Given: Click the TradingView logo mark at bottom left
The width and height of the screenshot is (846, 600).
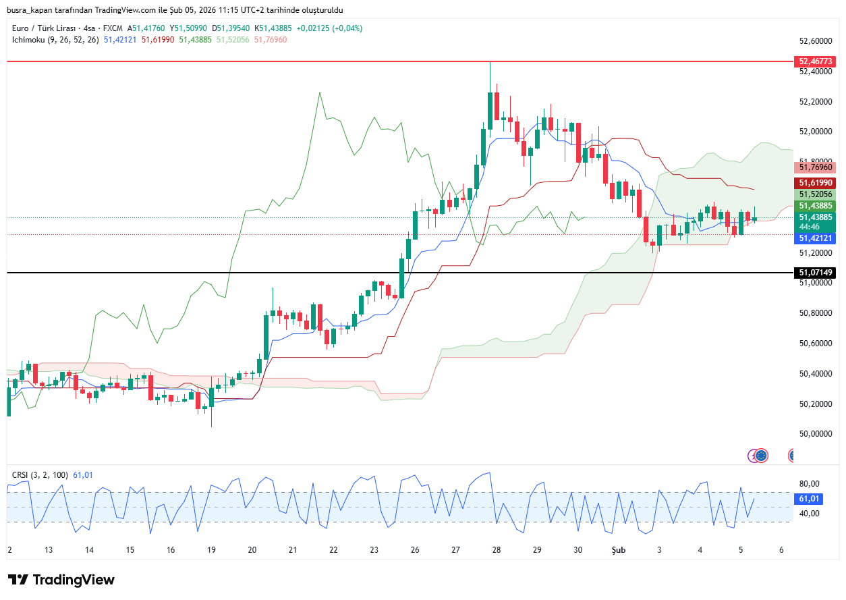Looking at the screenshot, I should pyautogui.click(x=18, y=580).
